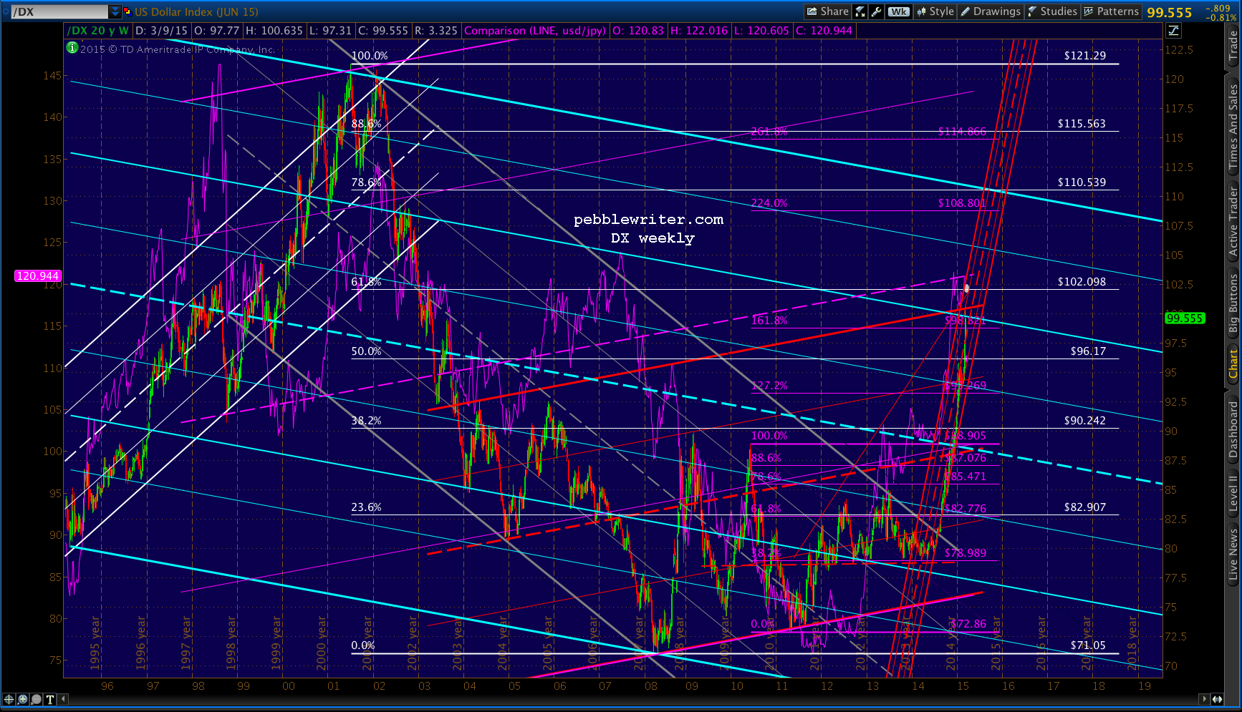Open the Drawings menu
Viewport: 1242px width, 712px height.
point(991,11)
